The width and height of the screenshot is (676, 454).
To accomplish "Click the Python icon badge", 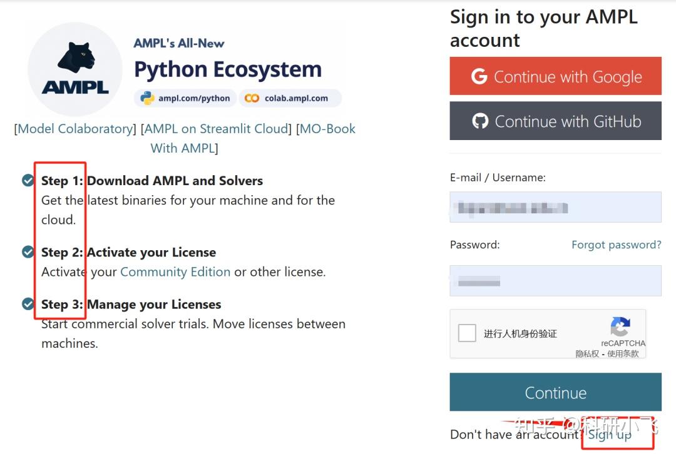I will [148, 98].
